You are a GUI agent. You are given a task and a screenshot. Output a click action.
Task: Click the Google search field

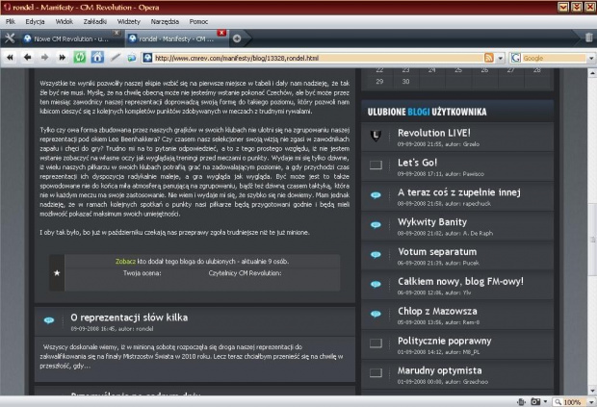point(554,58)
